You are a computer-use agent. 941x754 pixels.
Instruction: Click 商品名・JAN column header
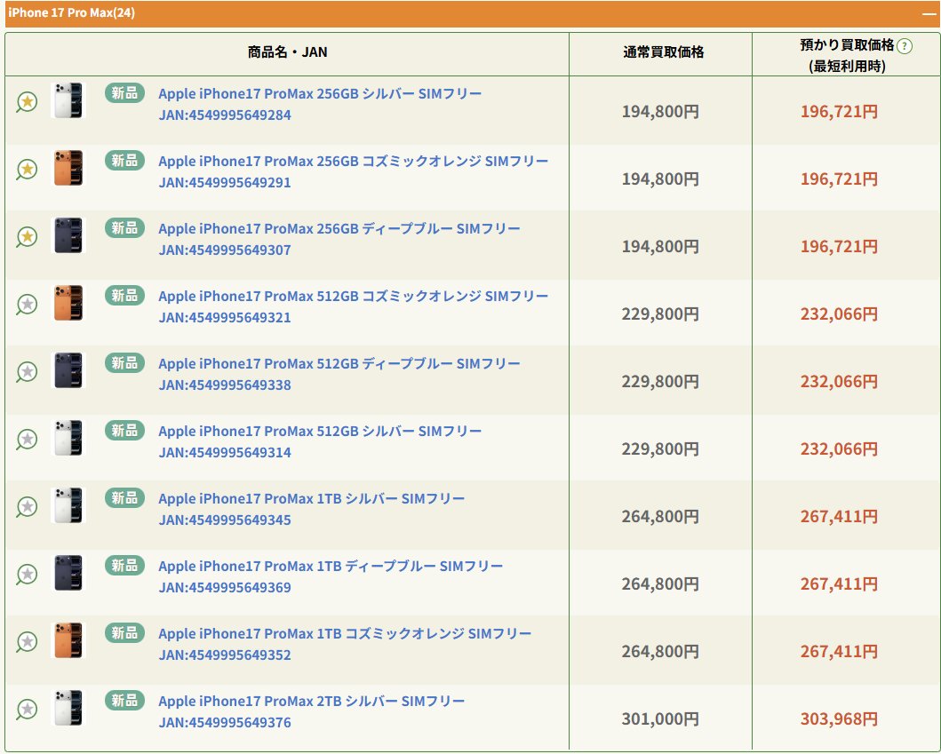tap(288, 52)
